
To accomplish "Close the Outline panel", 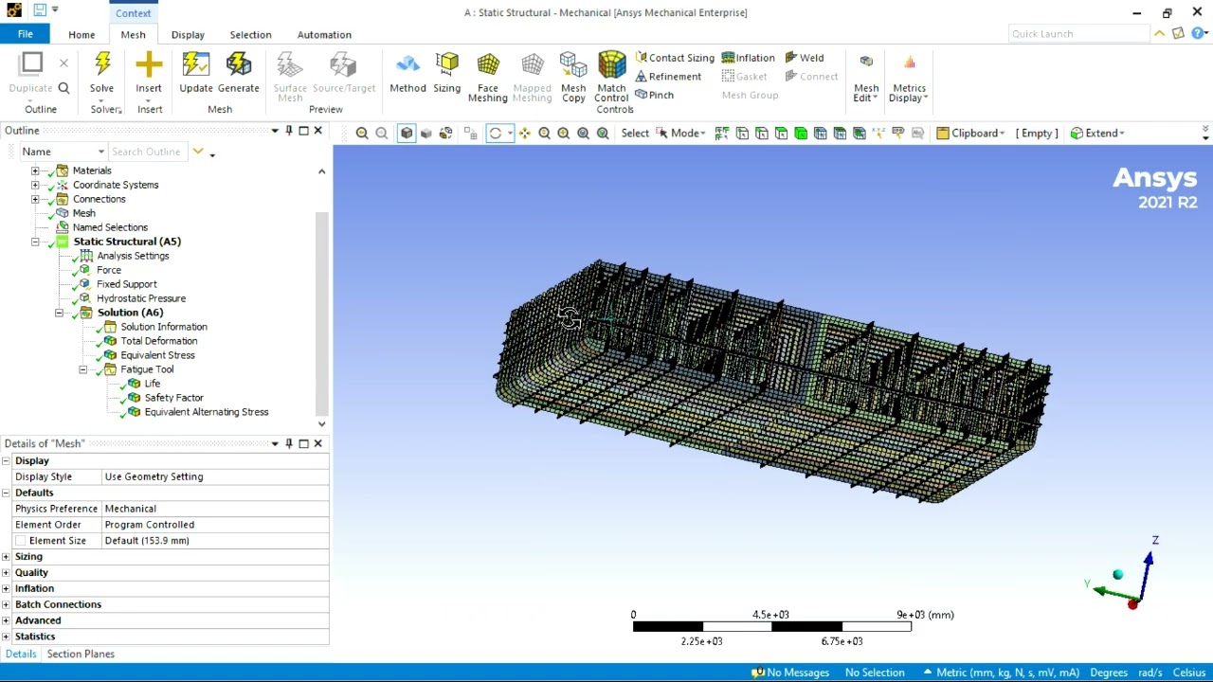I will click(317, 131).
